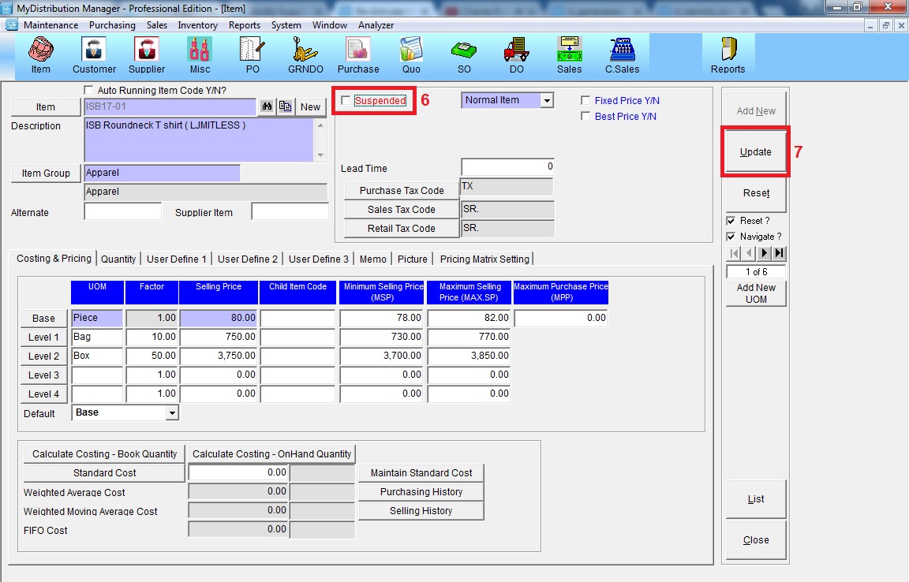The width and height of the screenshot is (909, 582).
Task: Click the description box scroll down arrow
Action: [x=320, y=155]
